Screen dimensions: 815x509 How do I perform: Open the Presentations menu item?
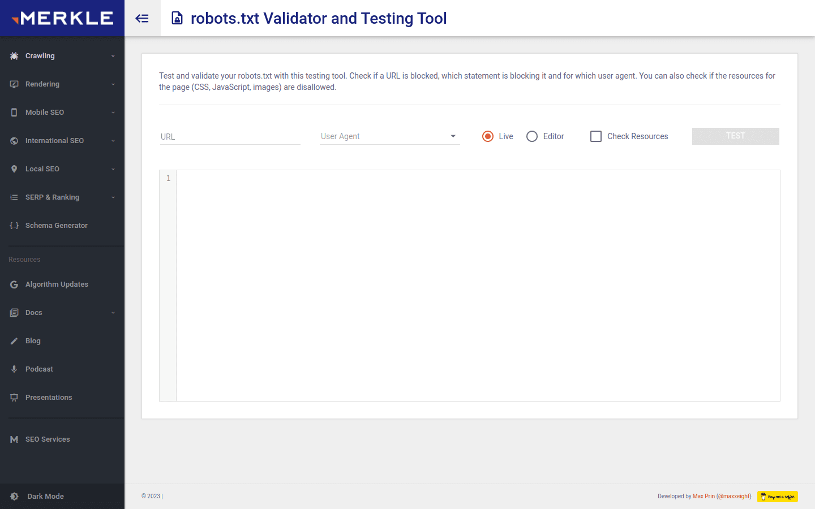(x=49, y=397)
